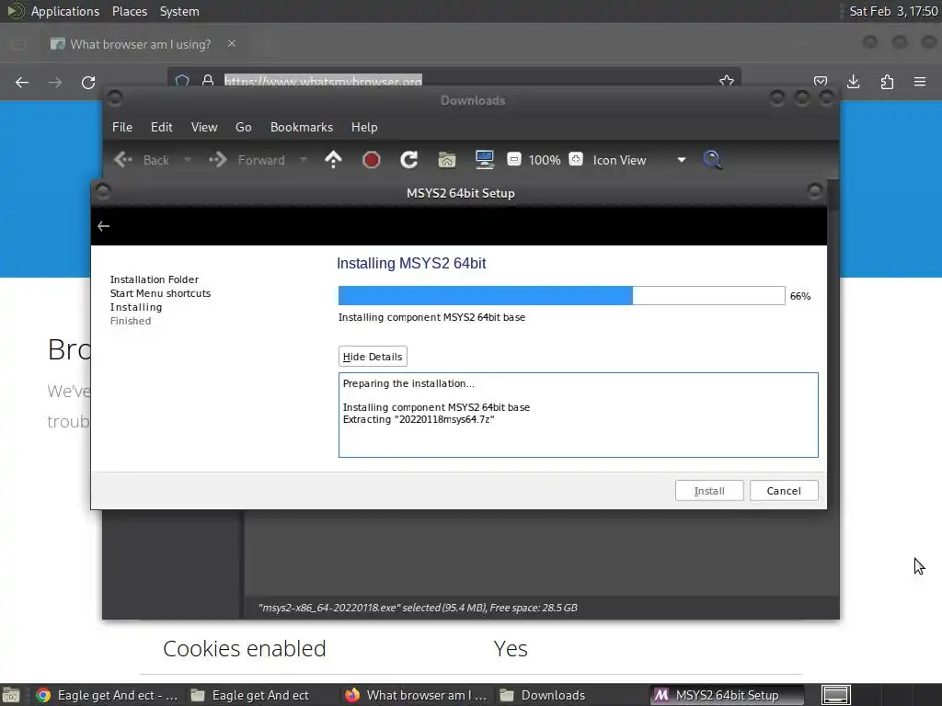The width and height of the screenshot is (942, 706).
Task: Click the site padlock icon
Action: pyautogui.click(x=208, y=81)
